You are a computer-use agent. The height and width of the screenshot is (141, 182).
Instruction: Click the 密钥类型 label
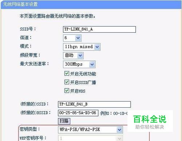pos(30,129)
